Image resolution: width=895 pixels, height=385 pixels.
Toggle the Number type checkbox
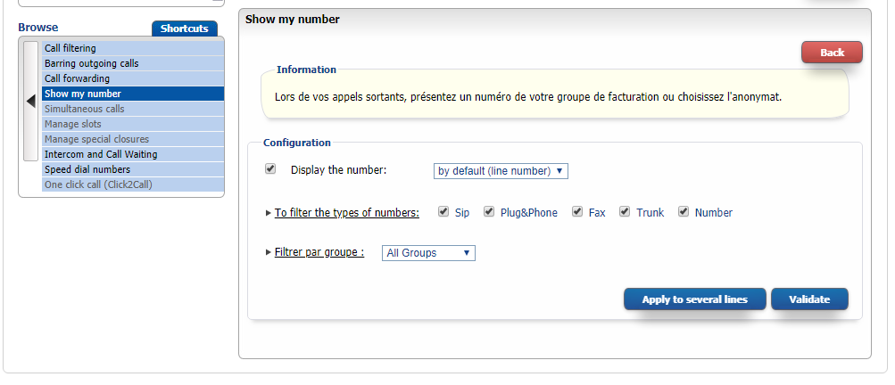click(684, 212)
